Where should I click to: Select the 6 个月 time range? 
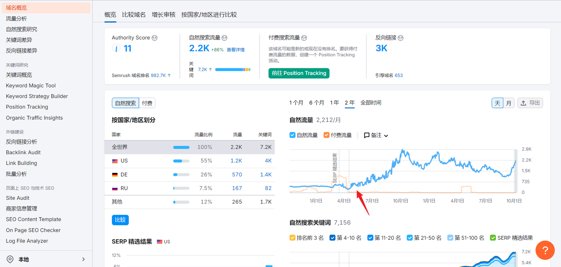[317, 103]
